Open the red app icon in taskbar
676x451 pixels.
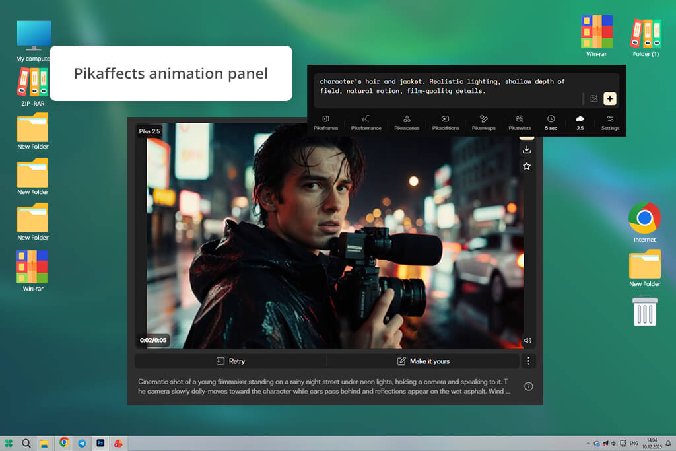click(x=118, y=443)
